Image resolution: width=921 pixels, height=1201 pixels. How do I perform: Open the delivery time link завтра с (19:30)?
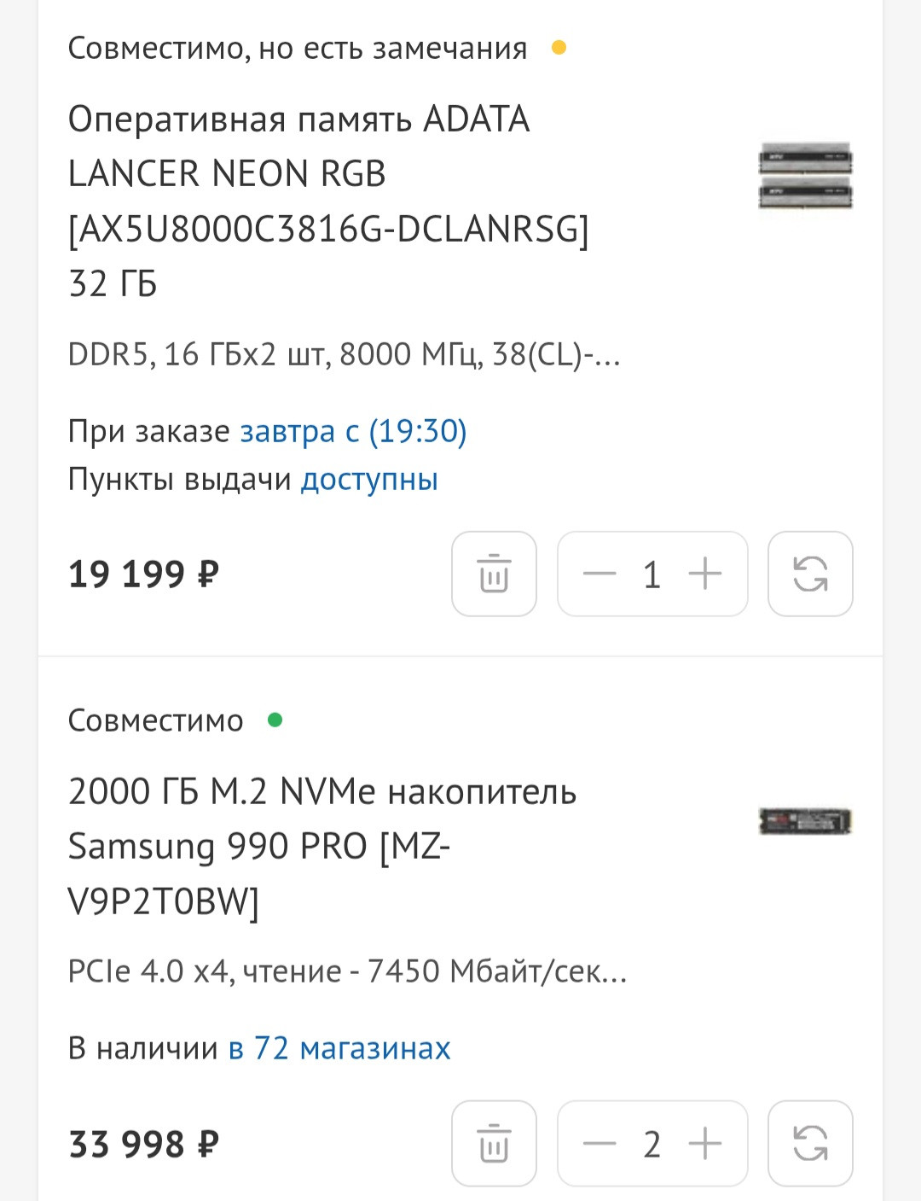coord(353,432)
